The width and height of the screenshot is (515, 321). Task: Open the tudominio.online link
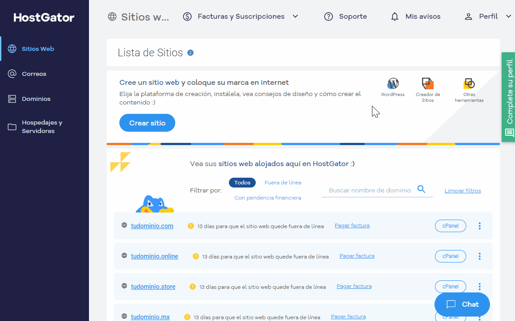point(154,256)
